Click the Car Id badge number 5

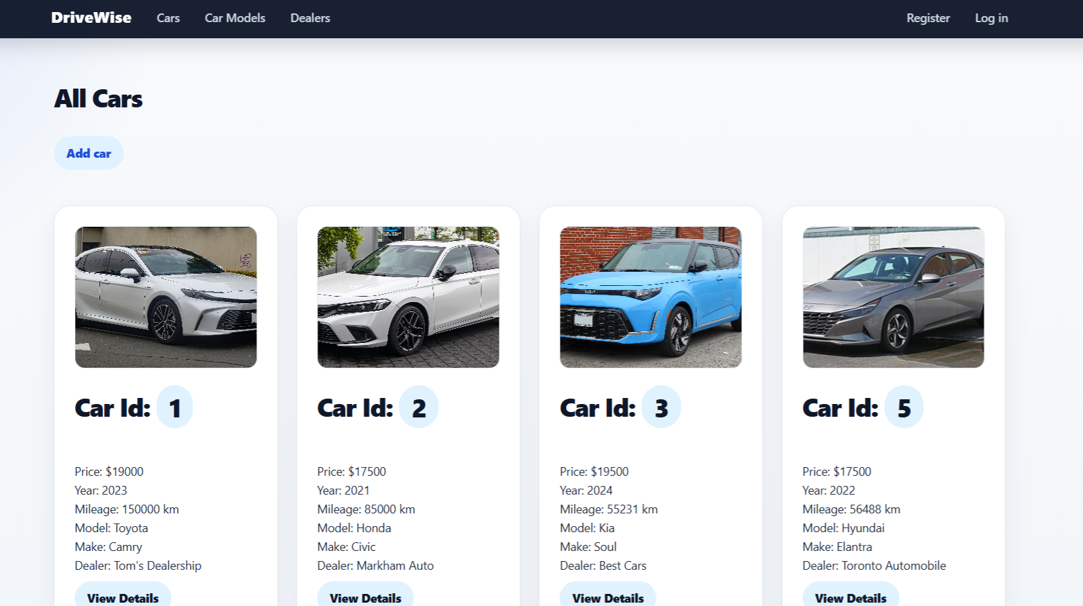coord(904,407)
